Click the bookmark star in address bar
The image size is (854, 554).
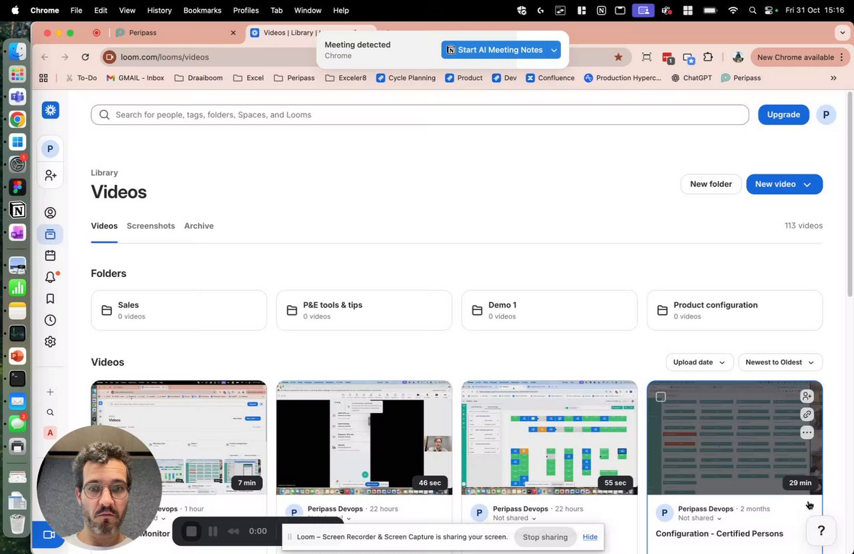(x=618, y=57)
